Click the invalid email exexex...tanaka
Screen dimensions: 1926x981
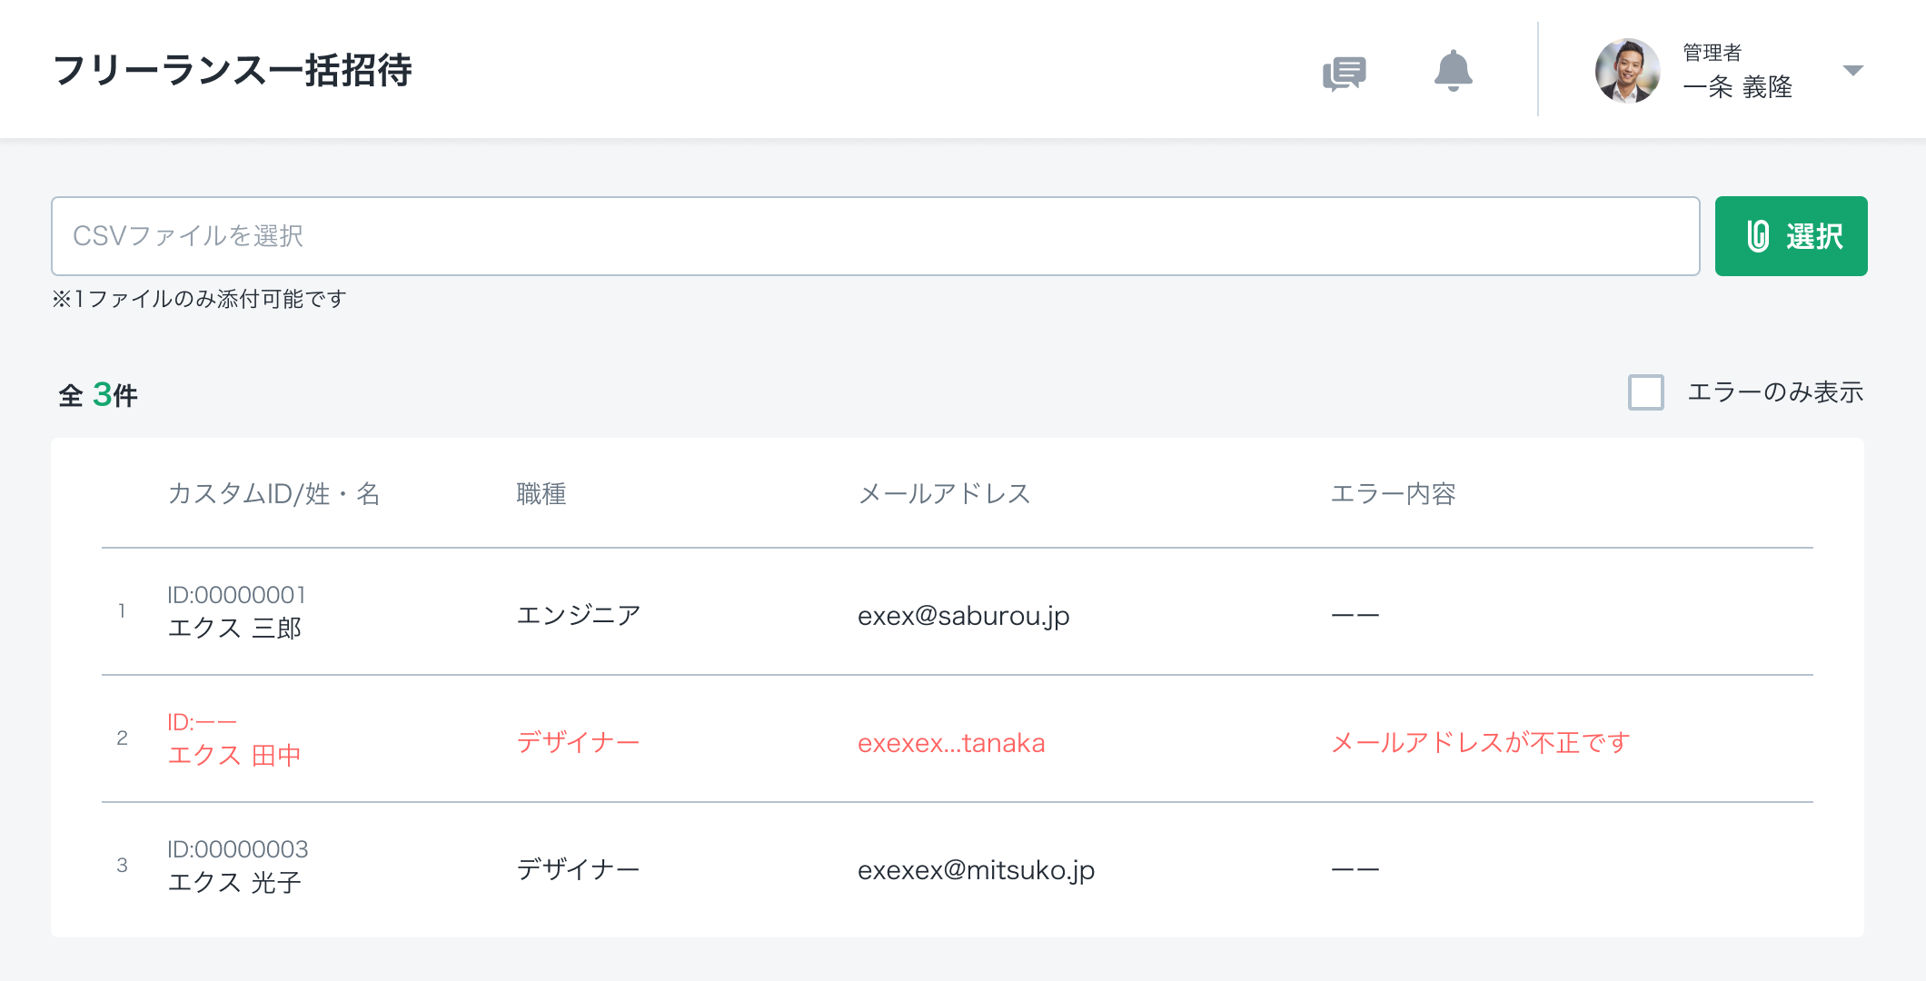(951, 743)
